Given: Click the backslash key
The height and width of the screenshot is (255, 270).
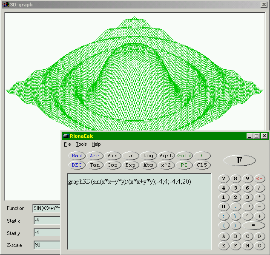Looking at the screenshot, I should pyautogui.click(x=236, y=216).
